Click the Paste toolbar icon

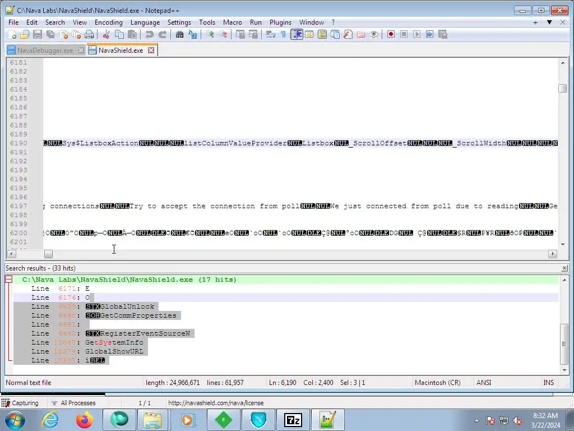(132, 34)
